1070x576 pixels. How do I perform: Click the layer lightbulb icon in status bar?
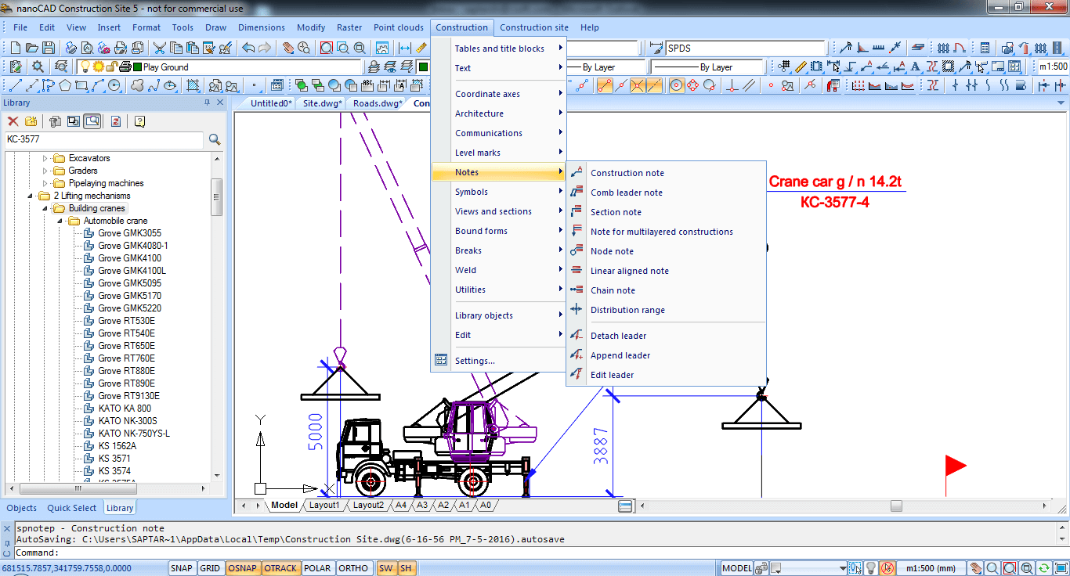pos(871,568)
